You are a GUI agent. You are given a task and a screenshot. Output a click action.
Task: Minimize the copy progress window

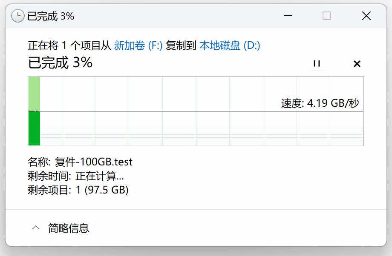tap(288, 16)
